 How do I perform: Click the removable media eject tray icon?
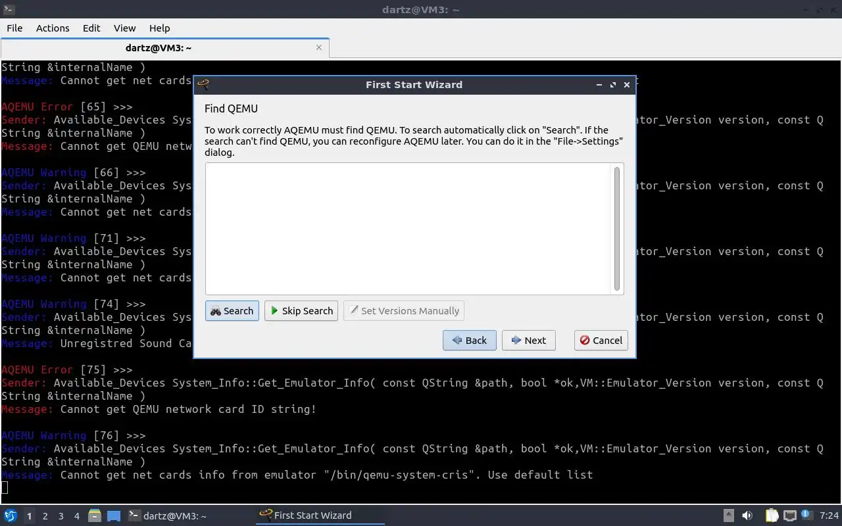pos(729,515)
